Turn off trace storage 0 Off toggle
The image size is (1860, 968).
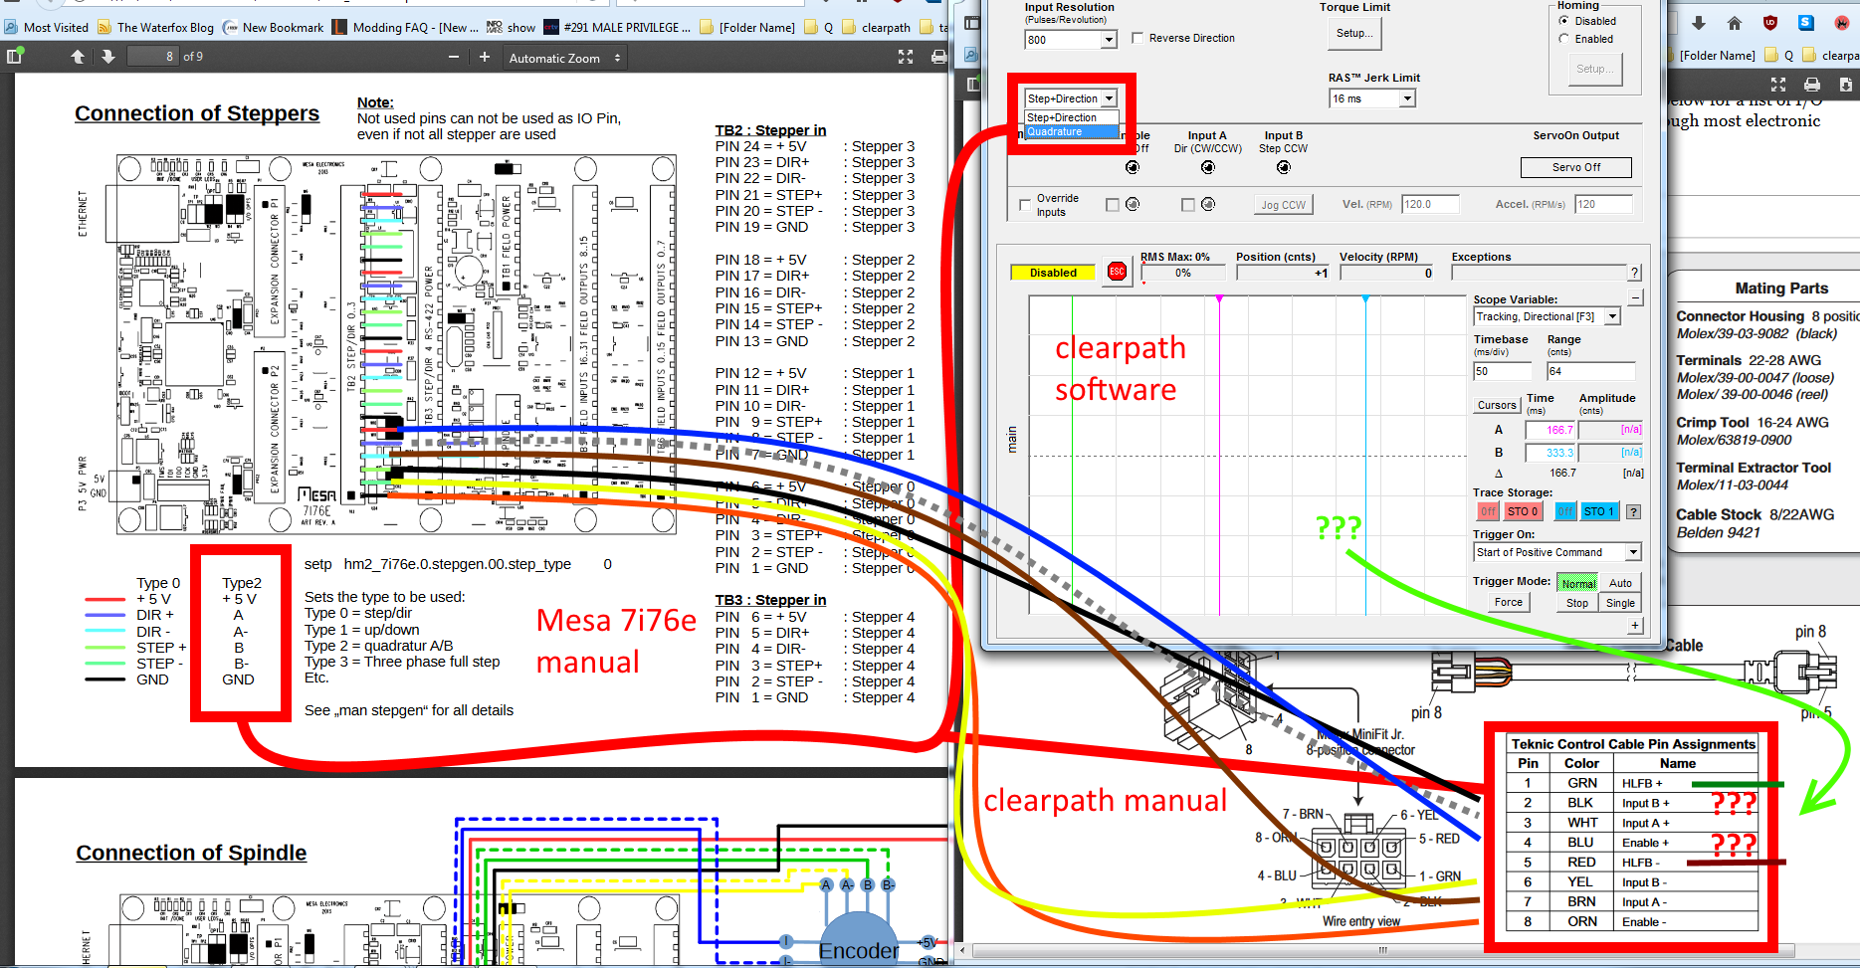tap(1488, 511)
